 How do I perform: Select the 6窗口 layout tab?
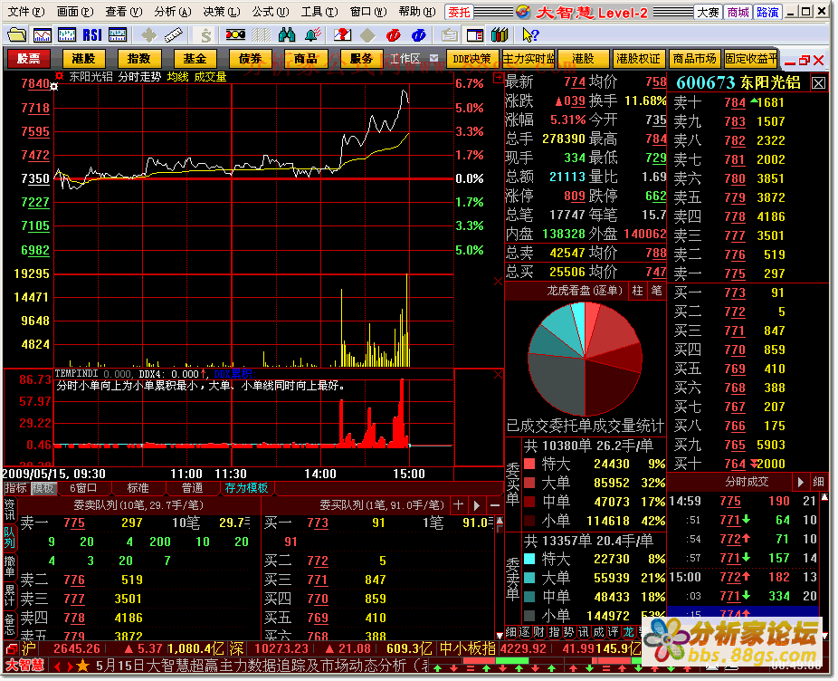pyautogui.click(x=83, y=488)
